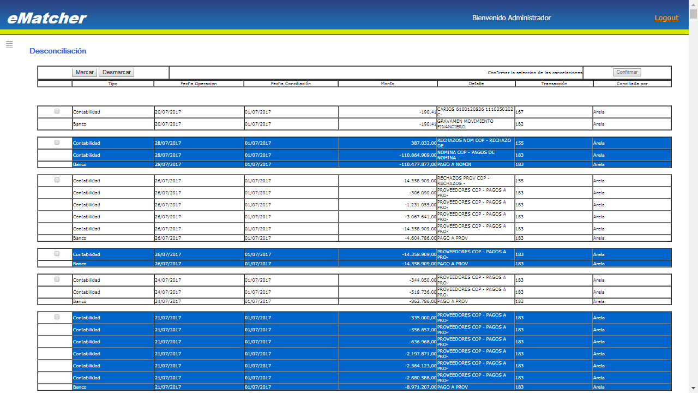Check the box beside the 14.358.909,00 row
The height and width of the screenshot is (393, 698).
[57, 180]
